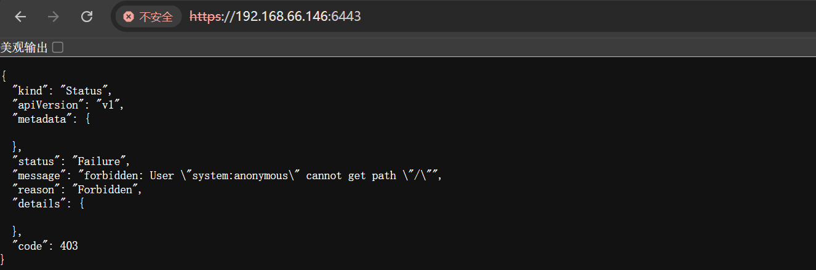Click the browser back arrow
Screen dimensions: 816x270
[x=20, y=17]
